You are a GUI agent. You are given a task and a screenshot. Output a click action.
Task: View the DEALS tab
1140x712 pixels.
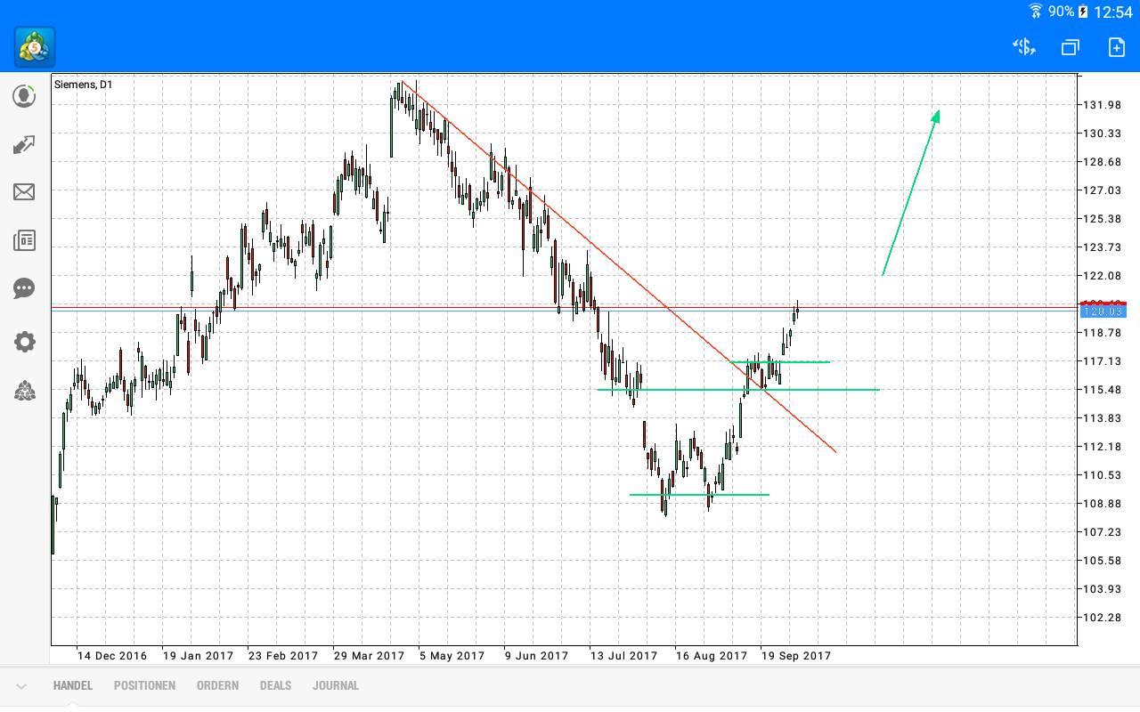275,685
